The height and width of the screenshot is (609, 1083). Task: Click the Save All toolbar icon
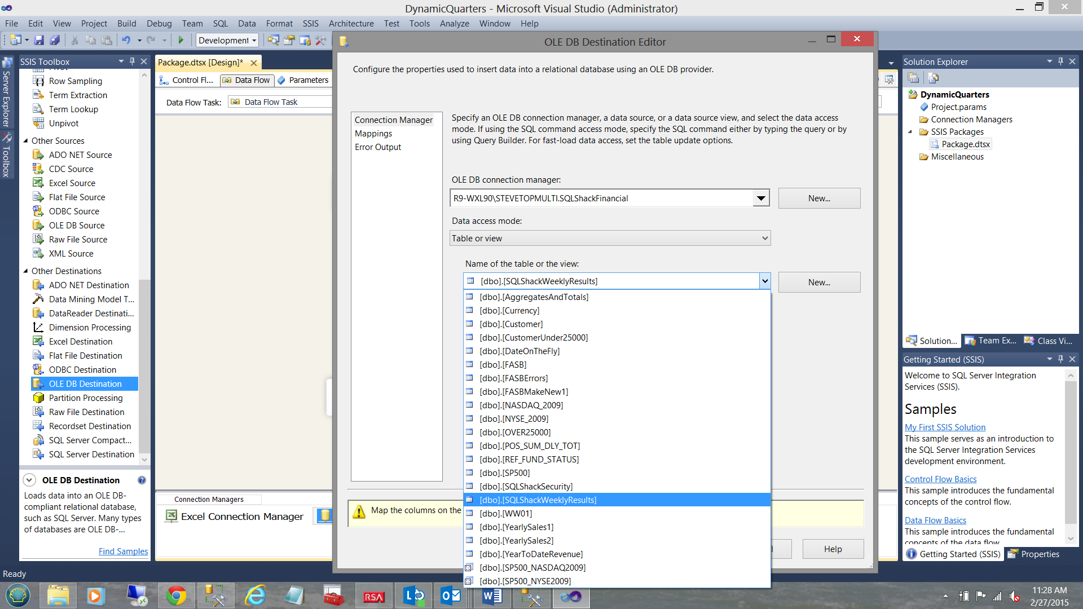55,40
